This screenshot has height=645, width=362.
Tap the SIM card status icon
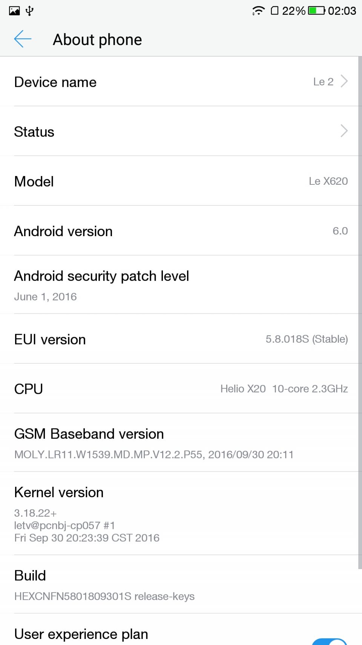click(x=275, y=11)
